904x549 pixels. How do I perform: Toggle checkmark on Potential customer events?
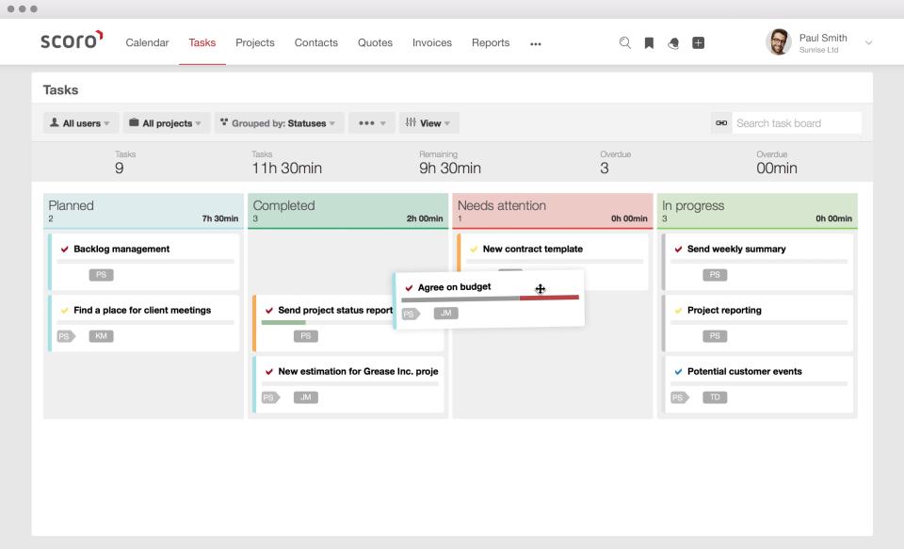[x=678, y=372]
